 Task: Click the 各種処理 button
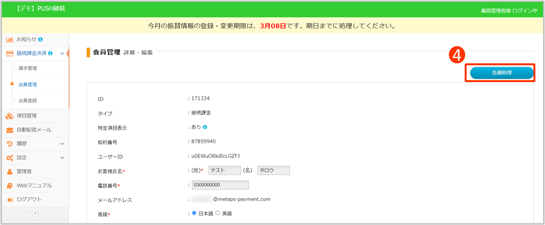[x=501, y=73]
